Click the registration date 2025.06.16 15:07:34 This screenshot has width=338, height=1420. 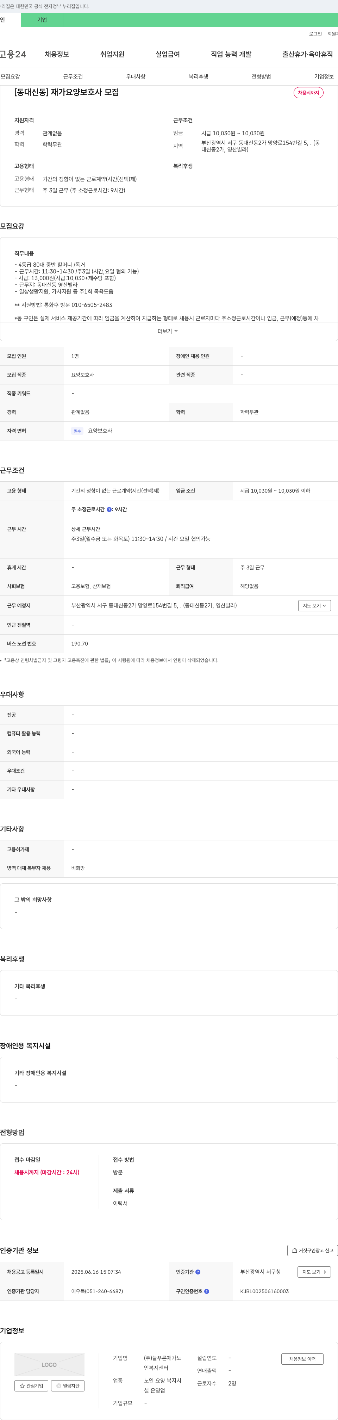(96, 1272)
